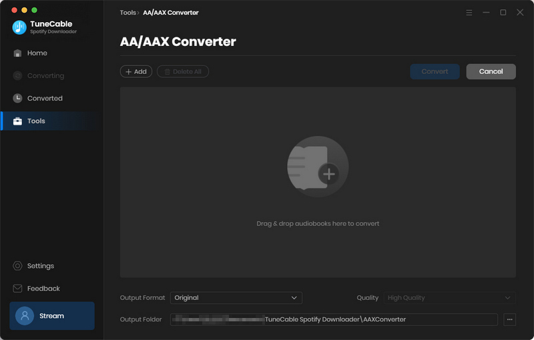
Task: Open the hamburger menu icon in title bar
Action: [x=469, y=13]
